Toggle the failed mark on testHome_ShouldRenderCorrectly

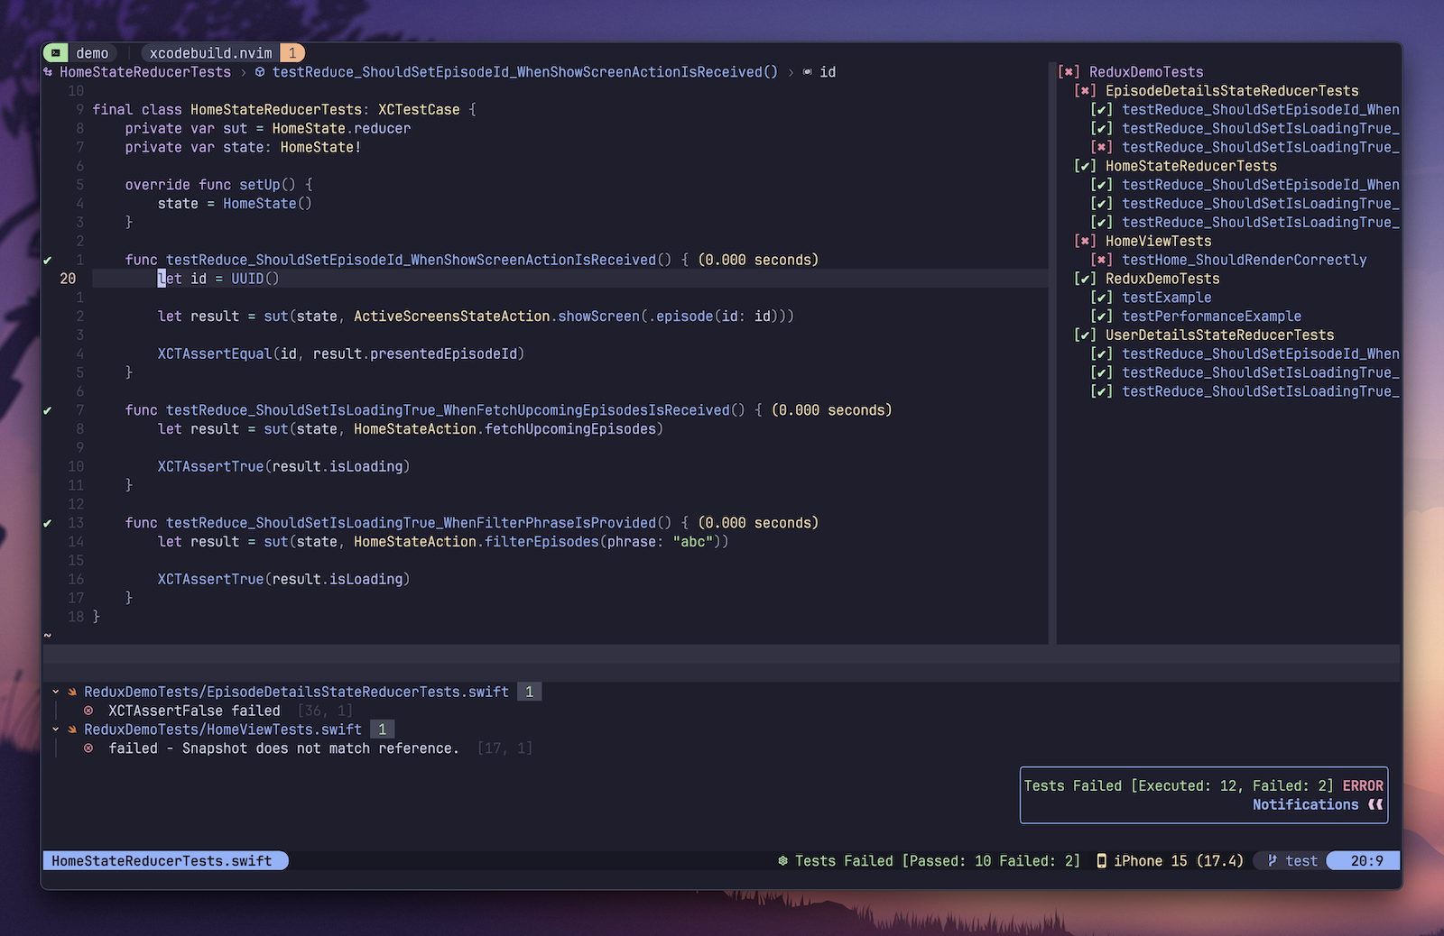pyautogui.click(x=1101, y=260)
